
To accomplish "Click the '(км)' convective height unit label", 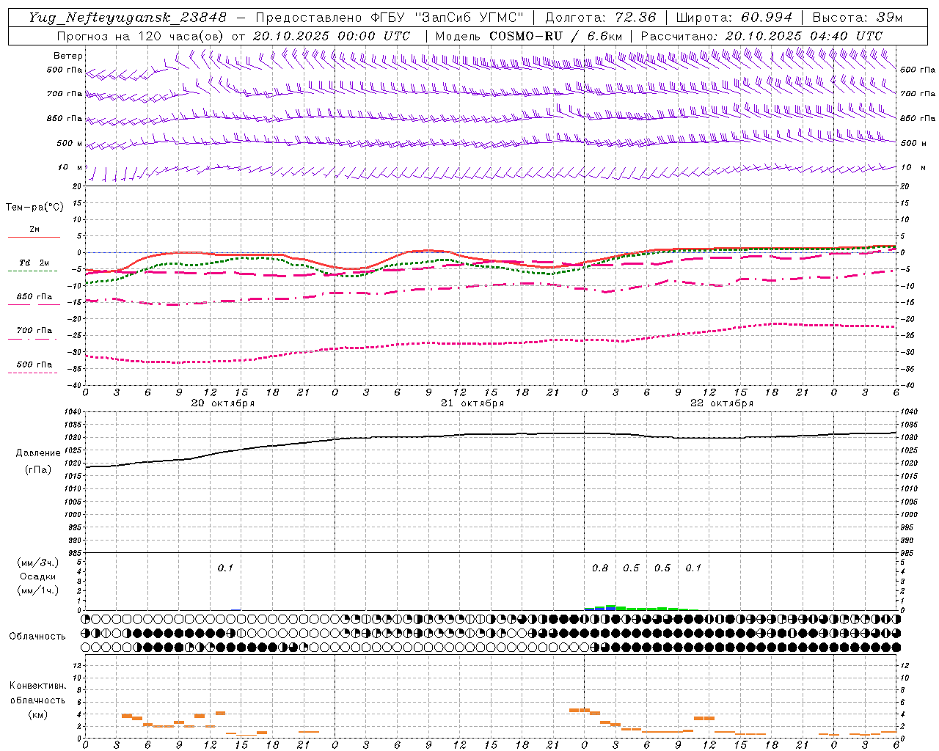I will point(38,714).
